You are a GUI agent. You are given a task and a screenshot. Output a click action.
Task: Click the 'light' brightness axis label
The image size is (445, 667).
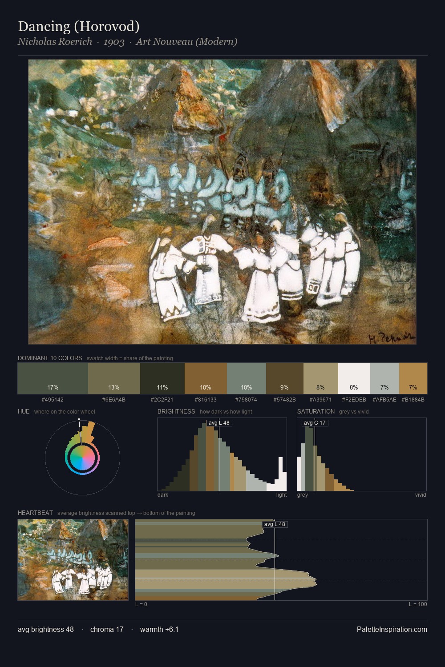tap(282, 495)
